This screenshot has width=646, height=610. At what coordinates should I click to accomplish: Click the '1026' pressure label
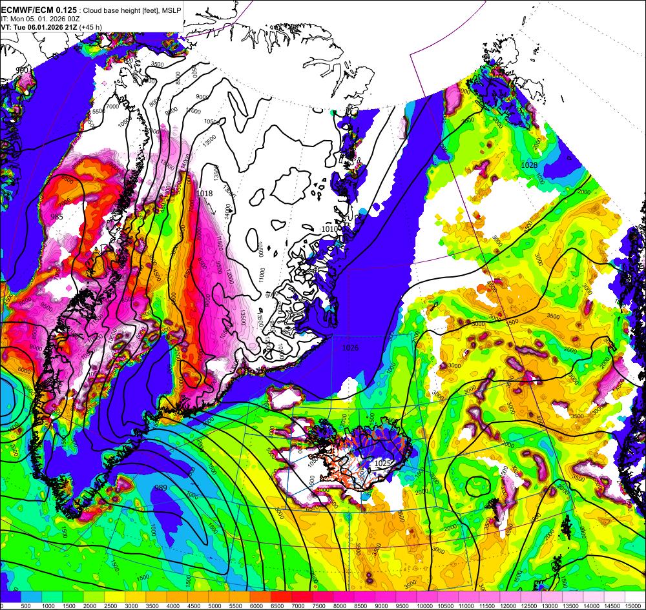coord(350,348)
